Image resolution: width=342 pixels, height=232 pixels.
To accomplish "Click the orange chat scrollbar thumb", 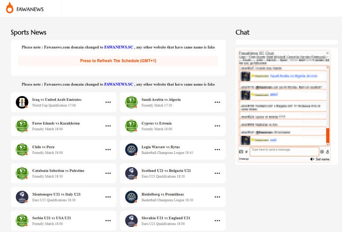I will click(327, 136).
